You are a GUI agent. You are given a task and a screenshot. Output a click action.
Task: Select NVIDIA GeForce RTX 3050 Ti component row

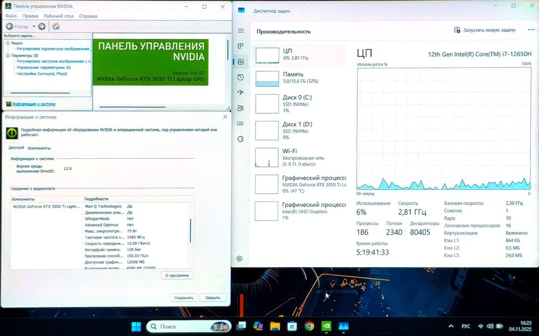coord(46,206)
